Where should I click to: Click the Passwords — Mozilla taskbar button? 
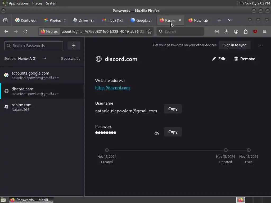31,200
